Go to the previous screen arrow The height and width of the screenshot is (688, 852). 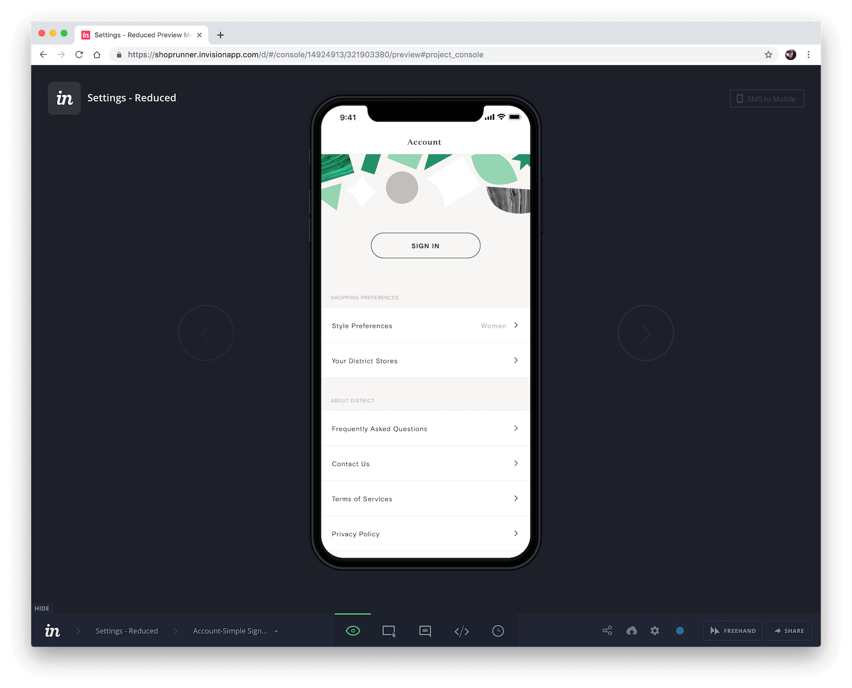(206, 333)
